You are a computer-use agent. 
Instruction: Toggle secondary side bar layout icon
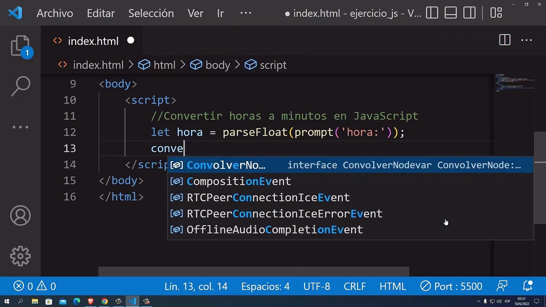point(470,13)
